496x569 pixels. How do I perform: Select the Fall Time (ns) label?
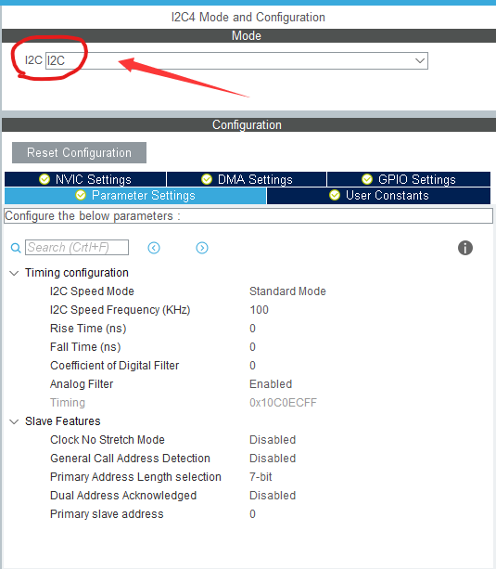pos(85,347)
